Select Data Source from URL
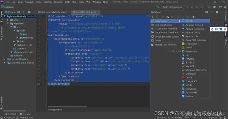 (x=166, y=29)
